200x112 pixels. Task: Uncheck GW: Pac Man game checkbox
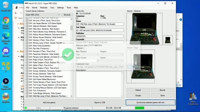pos(27,49)
